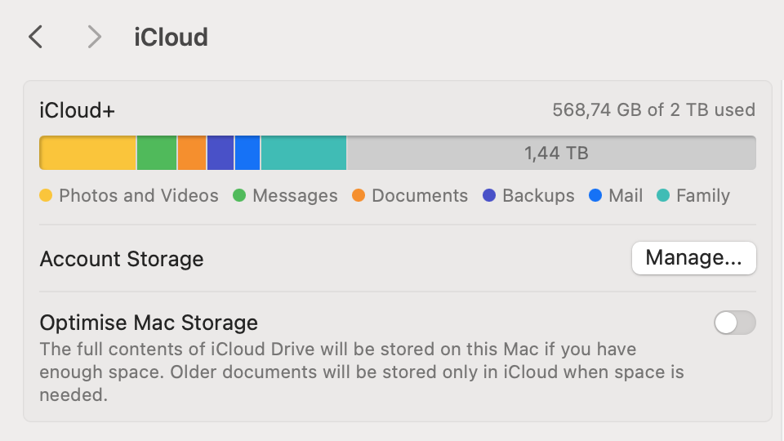Click the 568,74 GB of 2 TB used text
784x441 pixels.
point(653,109)
